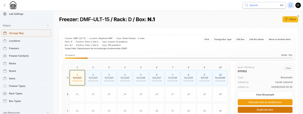Select empty slot 15 in row B
This screenshot has height=114, width=303.
pos(141,94)
